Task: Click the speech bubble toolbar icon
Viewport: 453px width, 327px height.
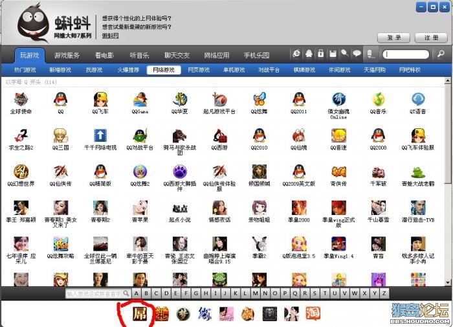Action: (x=357, y=54)
